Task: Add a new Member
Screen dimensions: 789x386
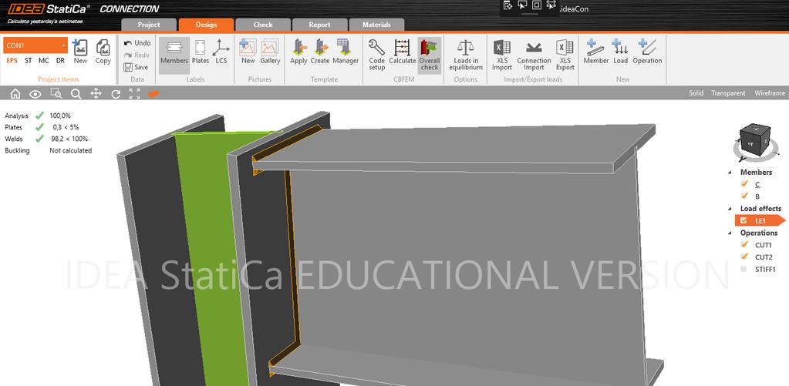Action: point(595,52)
